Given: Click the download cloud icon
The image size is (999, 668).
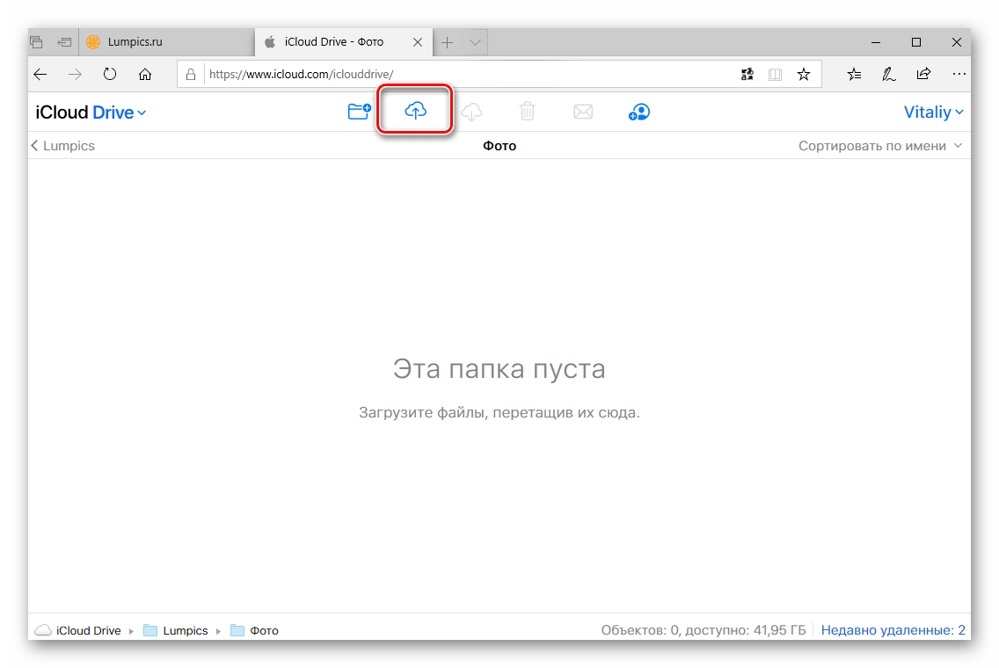Looking at the screenshot, I should (x=472, y=112).
